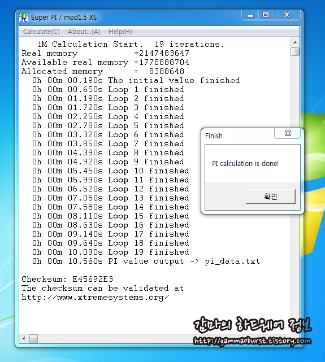Viewport: 325px width, 362px height.
Task: Open the About...(A) menu
Action: (x=84, y=32)
